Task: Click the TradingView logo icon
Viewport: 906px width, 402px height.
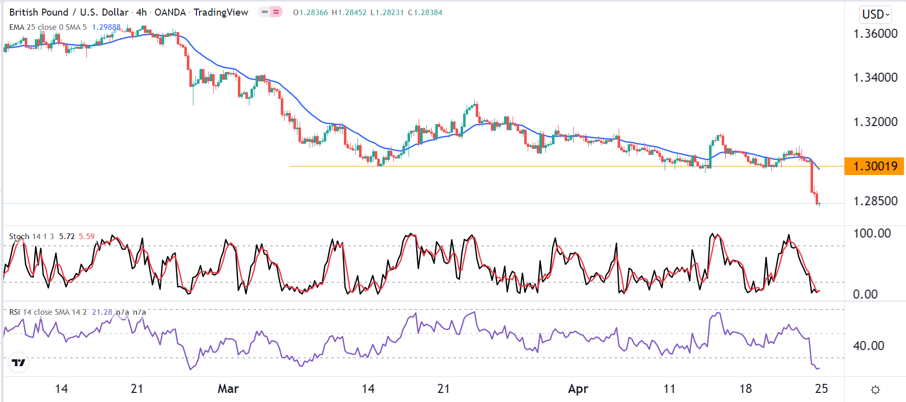Action: click(19, 362)
